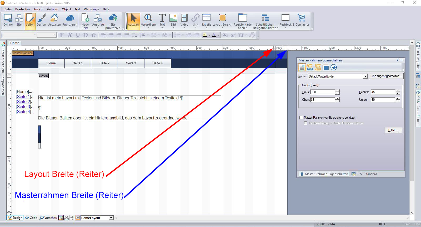Image resolution: width=421 pixels, height=227 pixels.
Task: Enable Master-Rahmen vor Bearbeitung schützen
Action: 301,118
